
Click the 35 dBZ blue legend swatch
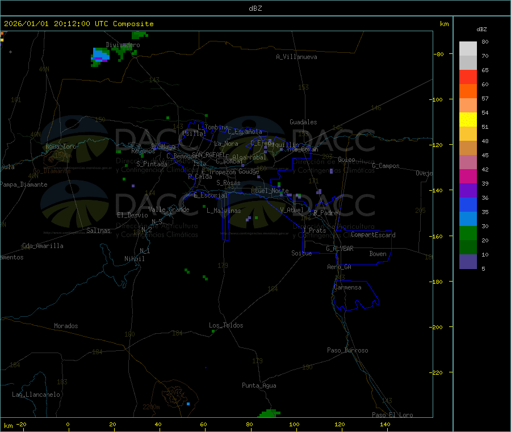pos(468,204)
